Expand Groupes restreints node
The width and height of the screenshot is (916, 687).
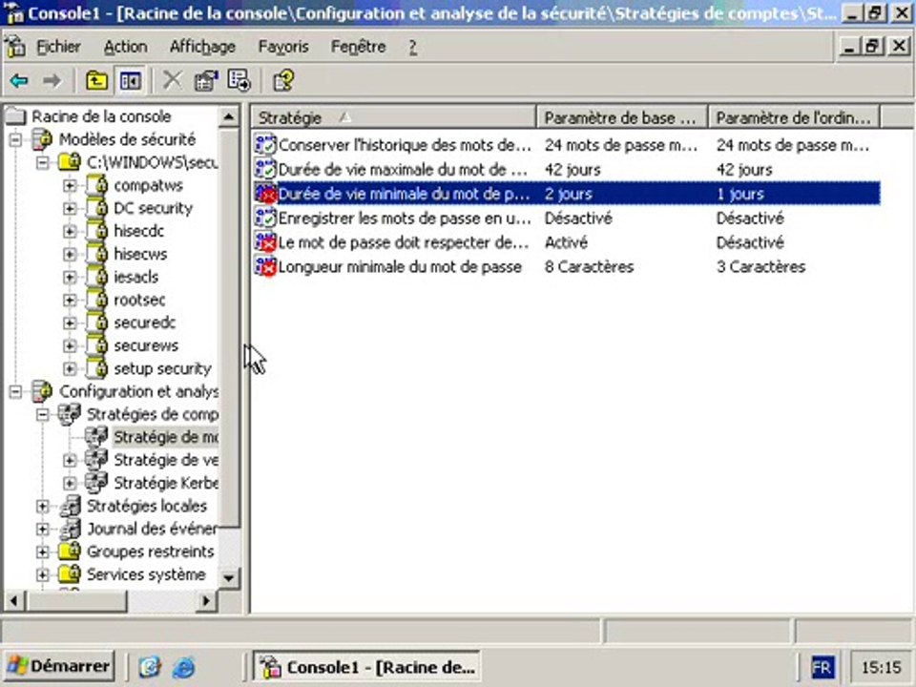(43, 552)
